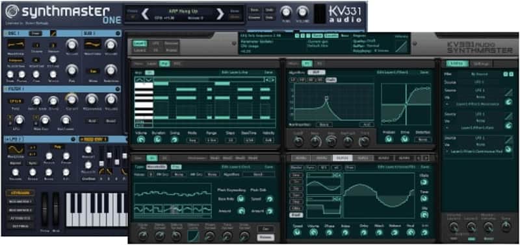
Task: Open Arp Steps dropdown
Action: [x=230, y=140]
